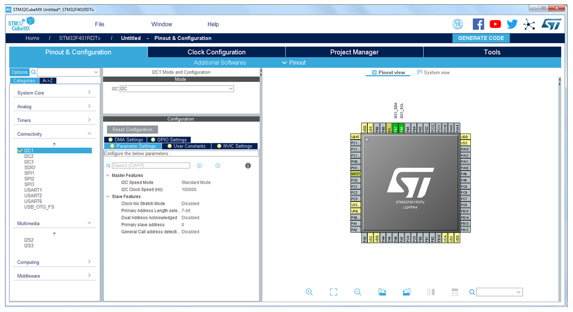Click STM32F401RDTx in breadcrumb
Screen dimensions: 573x312
point(80,38)
